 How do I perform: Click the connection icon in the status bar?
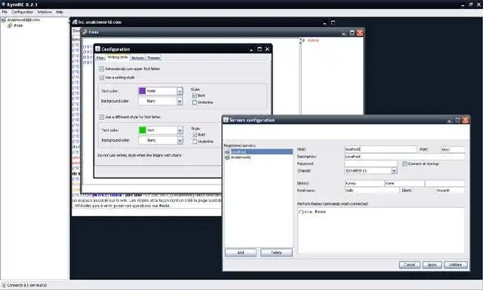[4, 285]
